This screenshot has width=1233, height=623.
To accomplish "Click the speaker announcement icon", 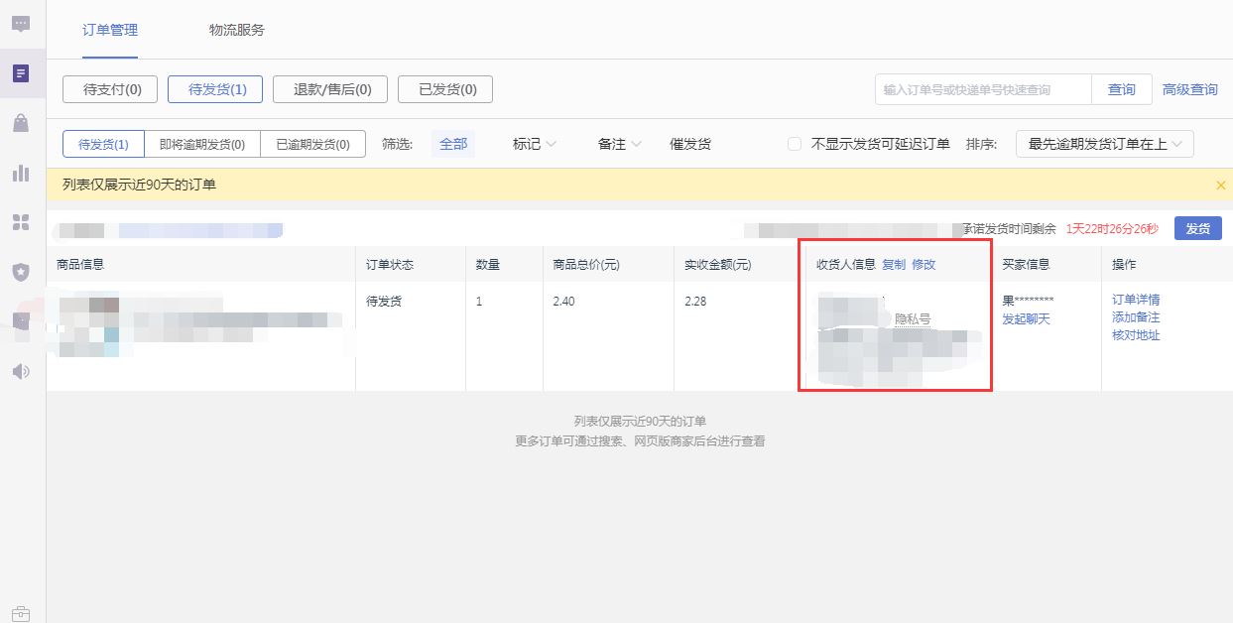I will (x=21, y=371).
